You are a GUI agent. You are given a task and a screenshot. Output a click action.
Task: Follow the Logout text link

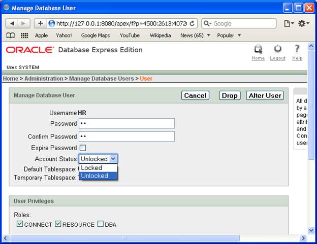277,58
